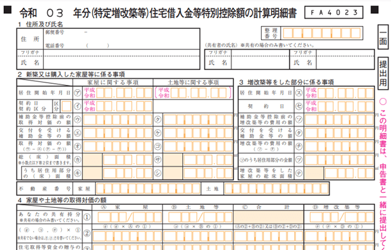Click the ㋒ 補助金等控除前の取得対価 field
The image size is (391, 250).
click(118, 120)
